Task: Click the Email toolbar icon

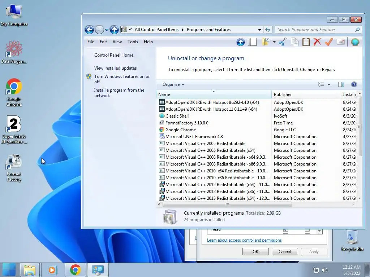Action: pos(340,42)
